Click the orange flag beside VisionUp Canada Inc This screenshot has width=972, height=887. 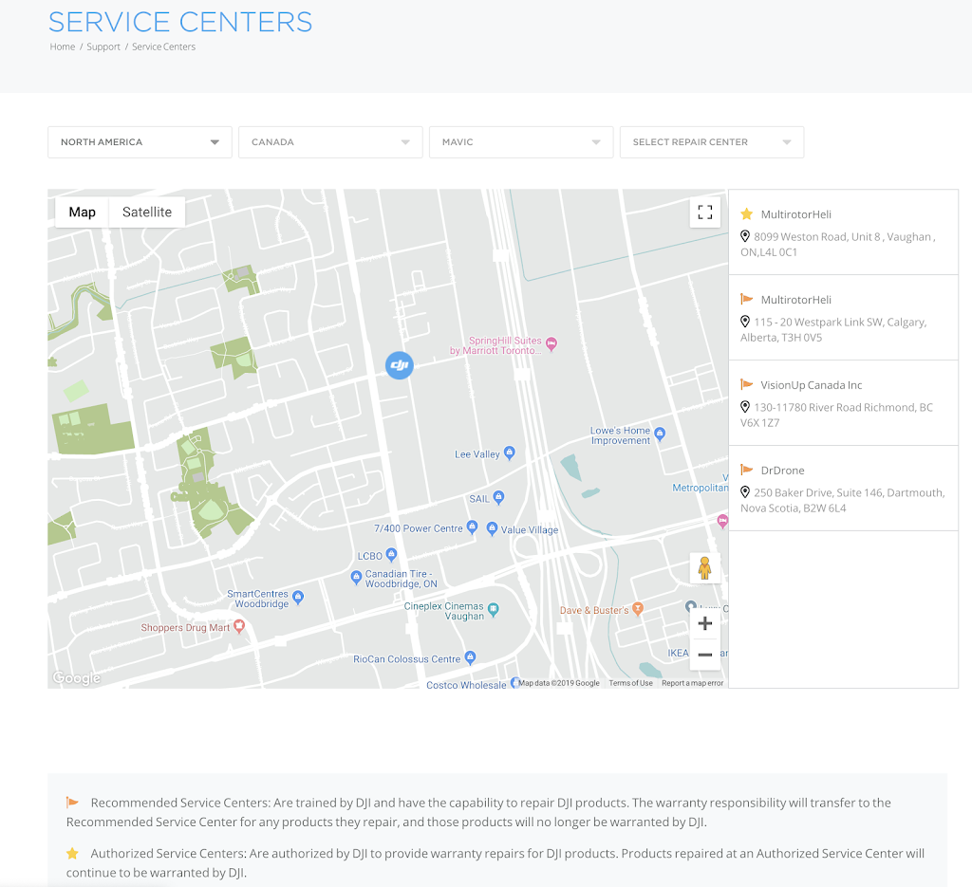pyautogui.click(x=746, y=384)
